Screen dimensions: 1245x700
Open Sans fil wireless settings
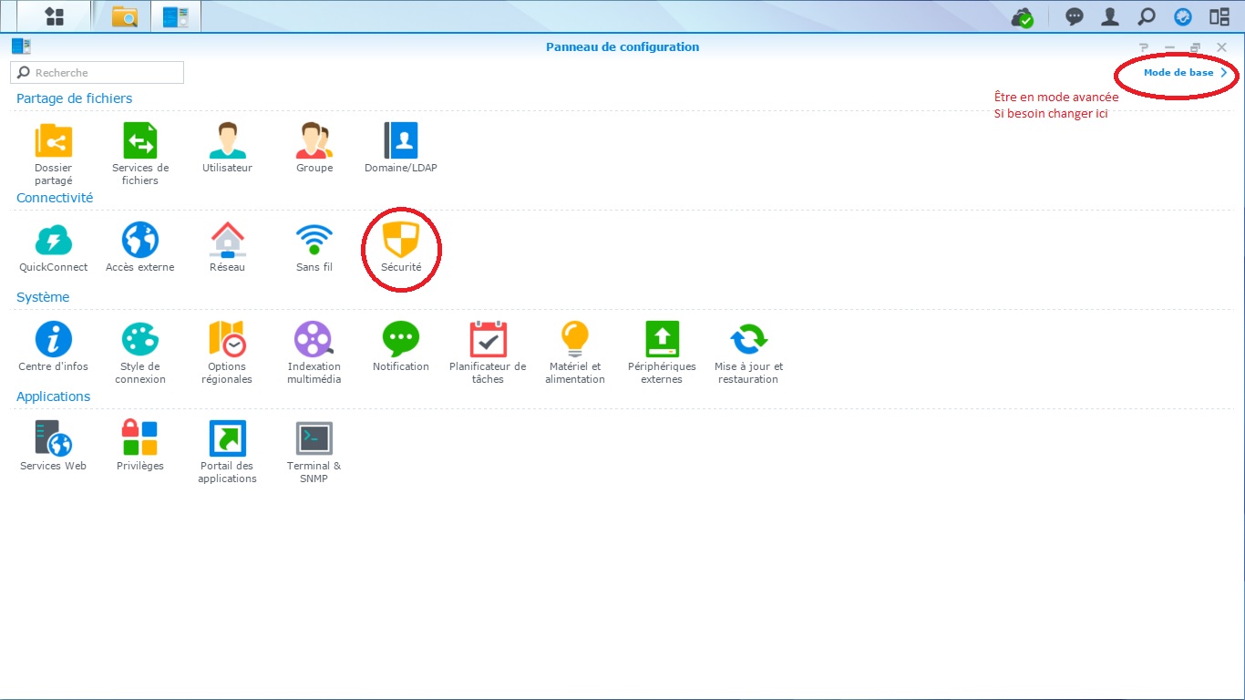point(314,247)
